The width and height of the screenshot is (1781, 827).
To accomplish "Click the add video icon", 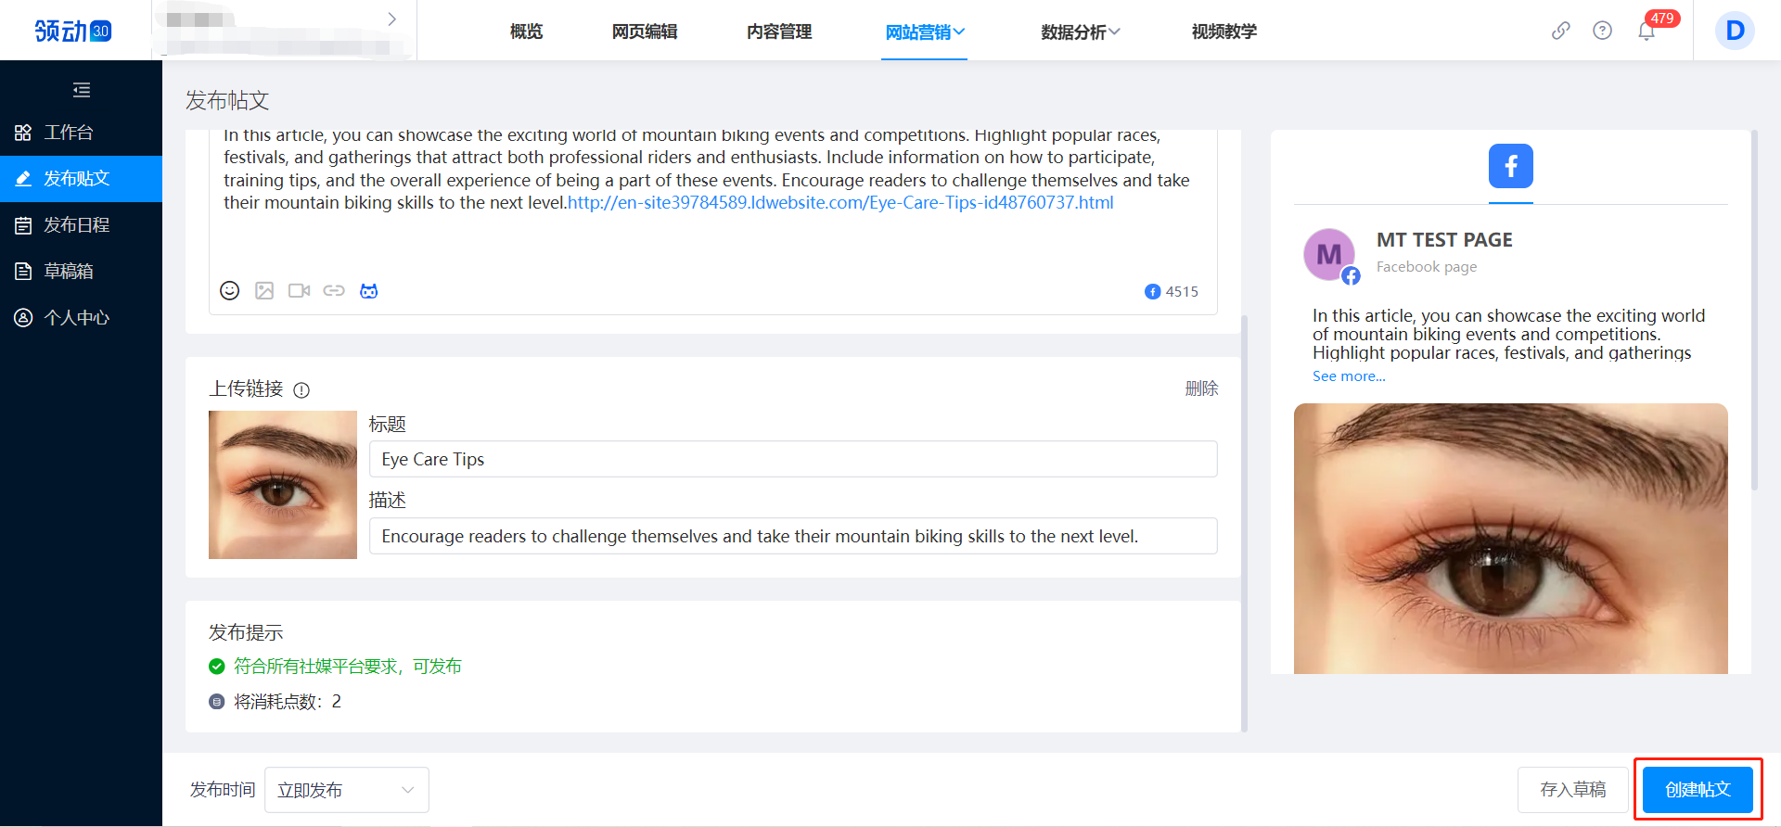I will click(x=299, y=291).
